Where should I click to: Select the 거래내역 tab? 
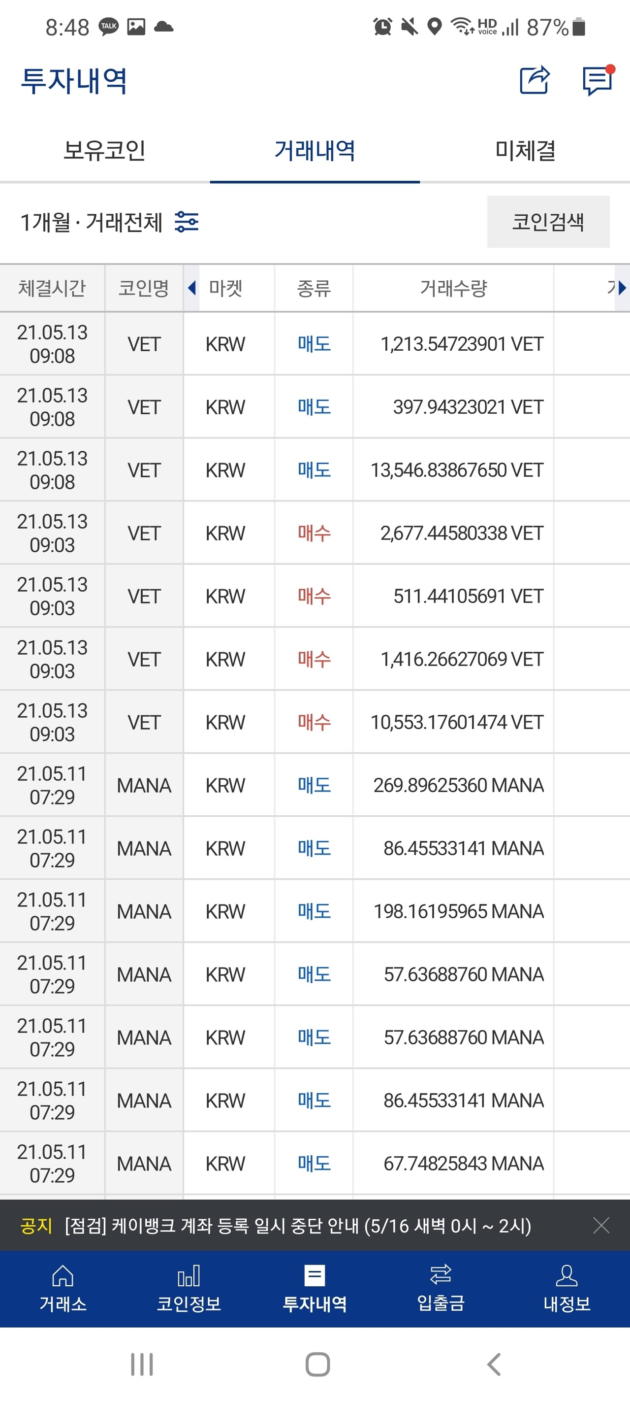point(315,151)
